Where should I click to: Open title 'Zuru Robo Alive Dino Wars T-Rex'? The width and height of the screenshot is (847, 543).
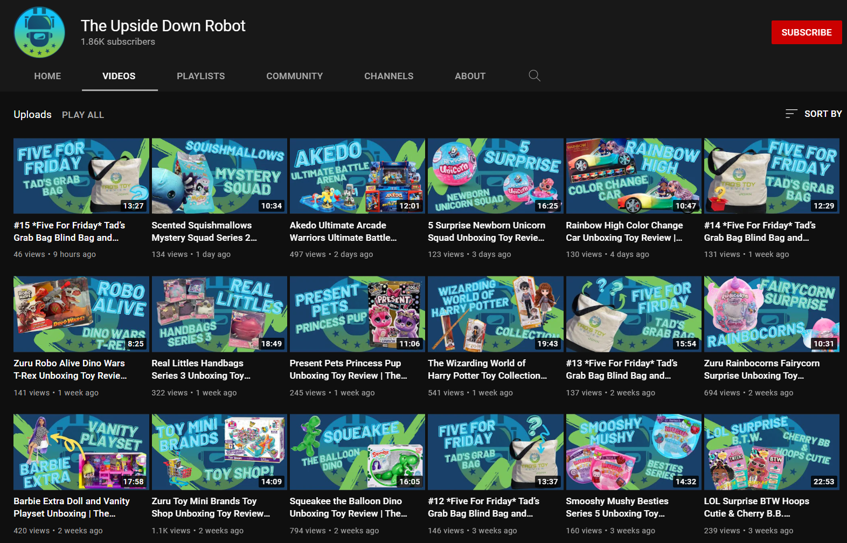click(x=70, y=369)
